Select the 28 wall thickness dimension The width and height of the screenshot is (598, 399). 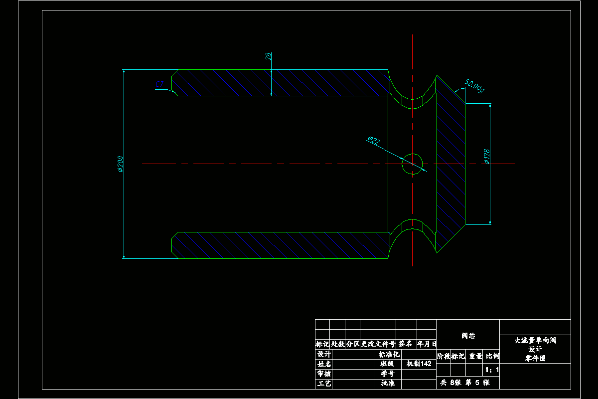click(269, 56)
